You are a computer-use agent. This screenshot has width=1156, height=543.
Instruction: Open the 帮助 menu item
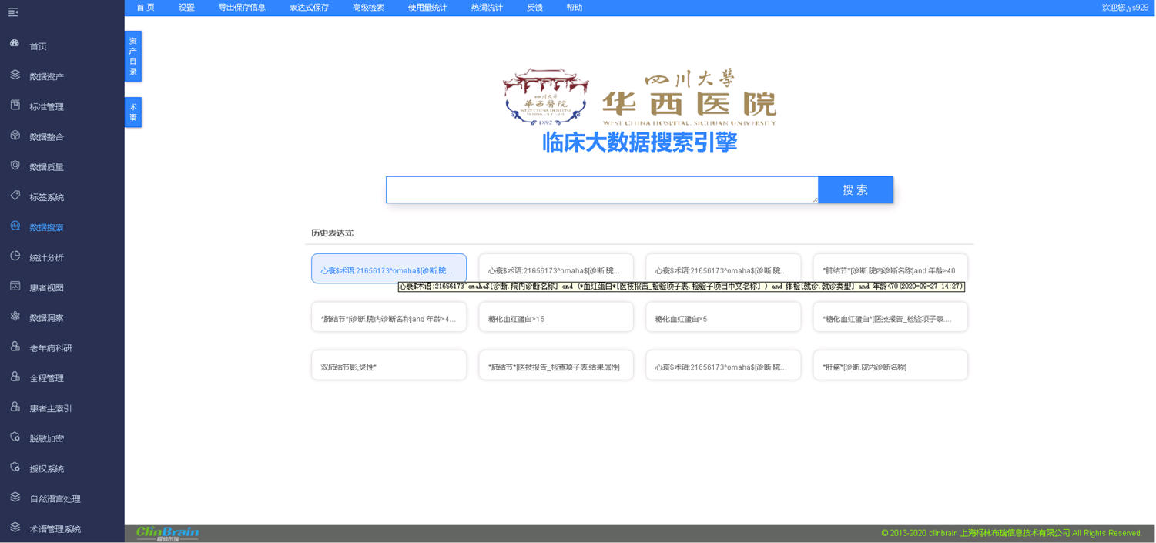(x=575, y=8)
